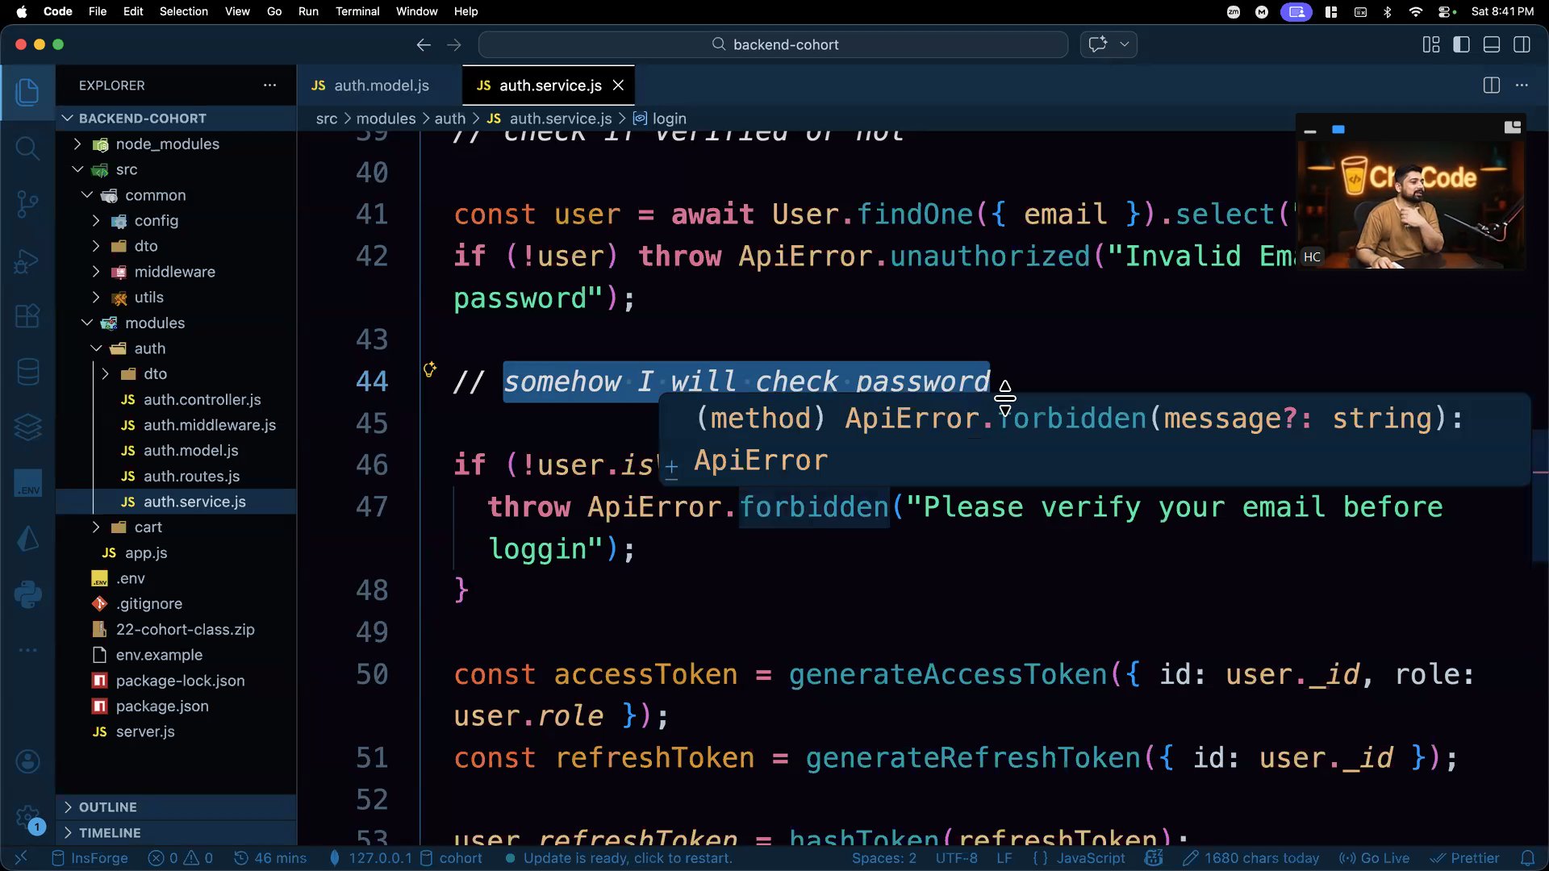Click the lightbulb code action icon
Image resolution: width=1549 pixels, height=871 pixels.
tap(430, 369)
